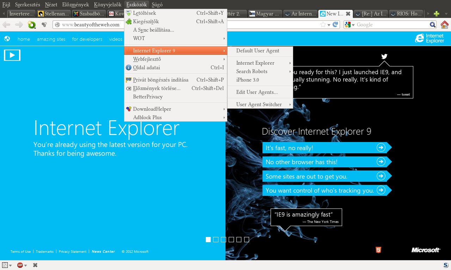
Task: Expand the Adblock Plus submenu
Action: 175,117
